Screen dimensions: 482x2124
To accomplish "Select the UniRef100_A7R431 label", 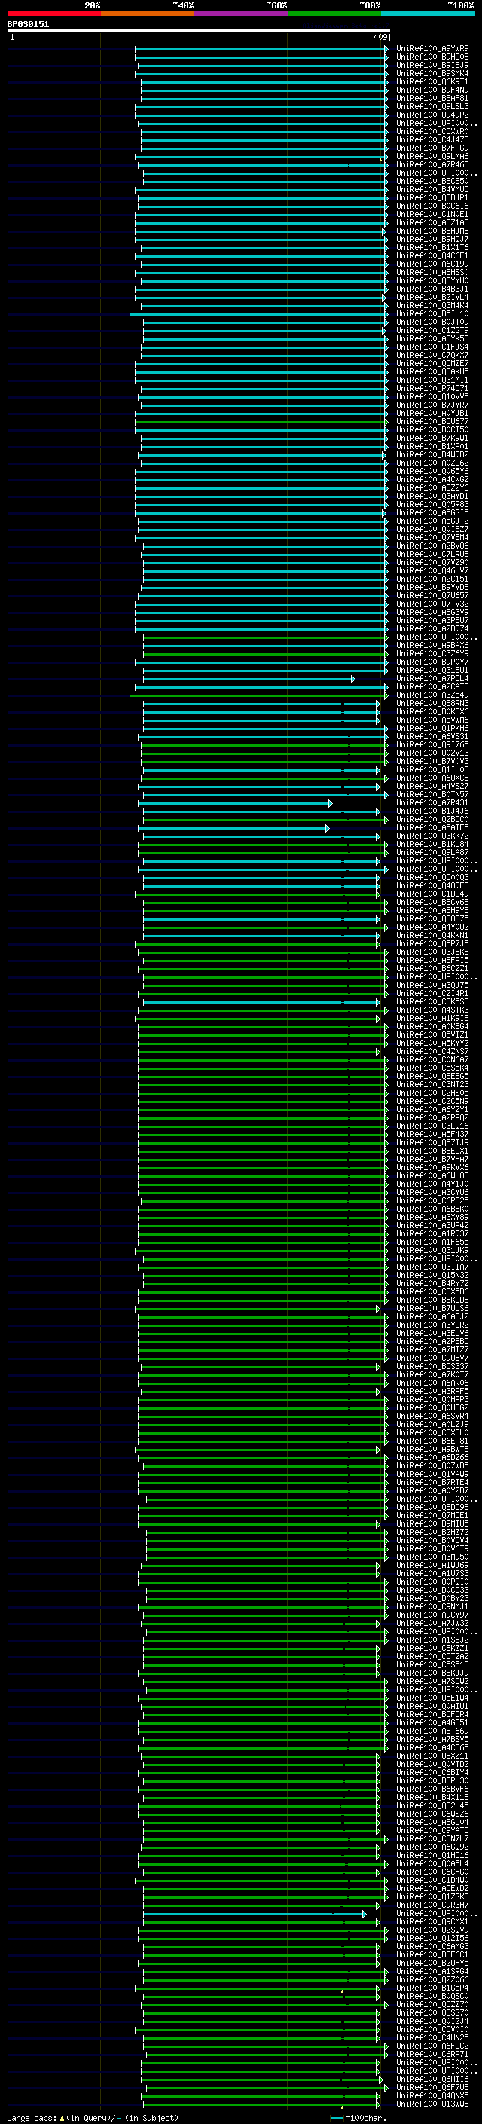I will point(432,803).
